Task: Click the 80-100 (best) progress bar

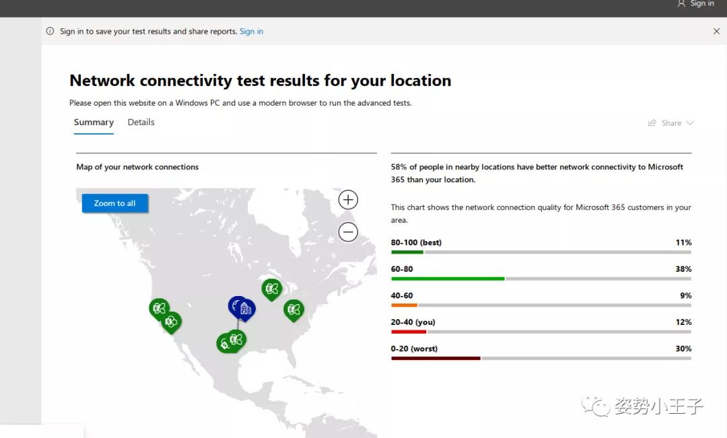Action: point(541,252)
